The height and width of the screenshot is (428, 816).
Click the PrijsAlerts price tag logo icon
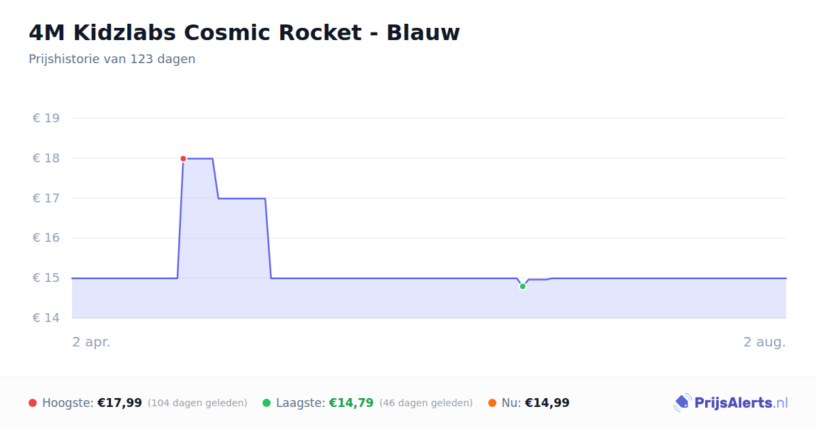click(x=682, y=403)
